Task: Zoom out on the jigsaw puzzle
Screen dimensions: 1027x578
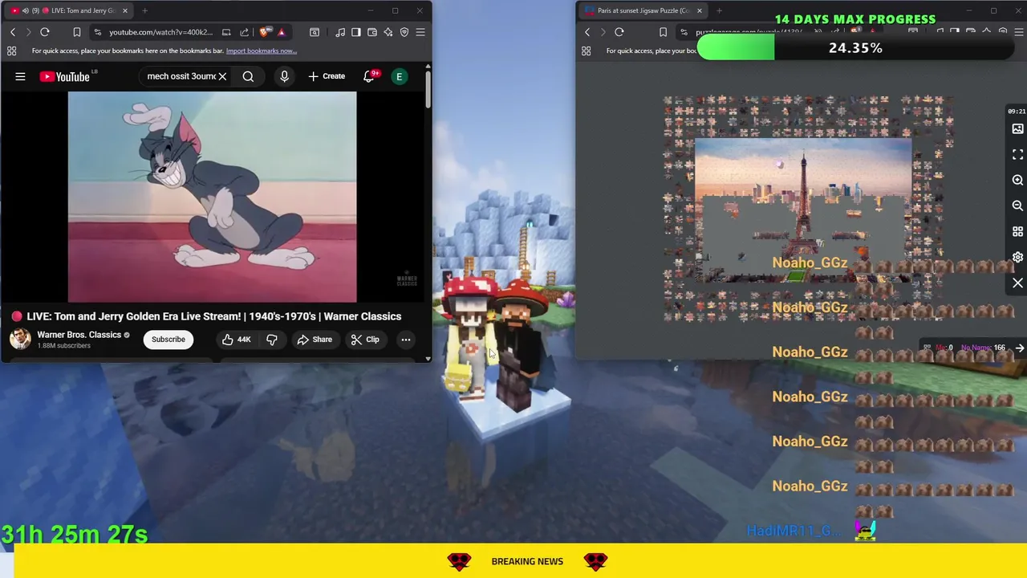Action: coord(1017,206)
